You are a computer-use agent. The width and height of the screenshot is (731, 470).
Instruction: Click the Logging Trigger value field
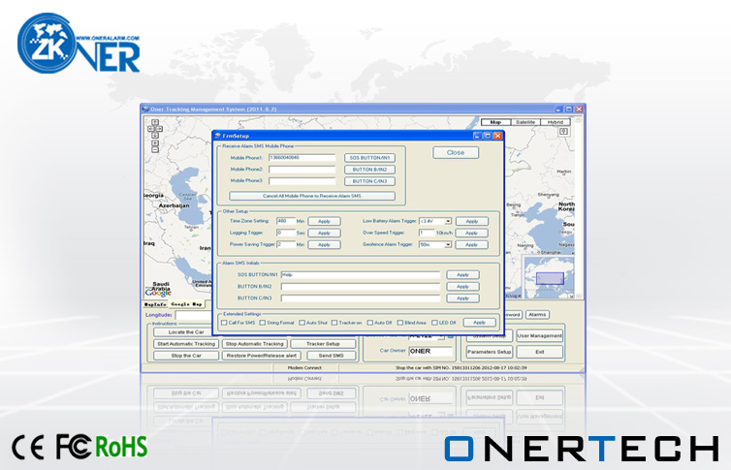[286, 233]
